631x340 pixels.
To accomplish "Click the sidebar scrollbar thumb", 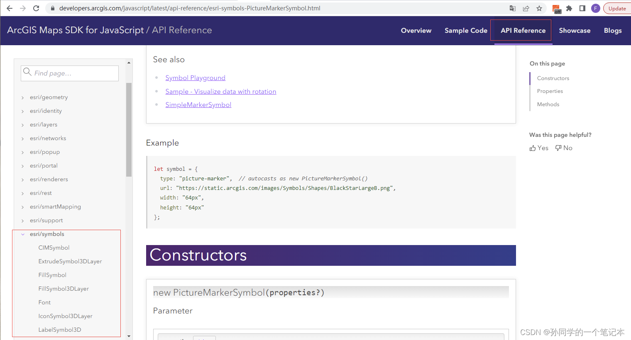I will (x=129, y=130).
